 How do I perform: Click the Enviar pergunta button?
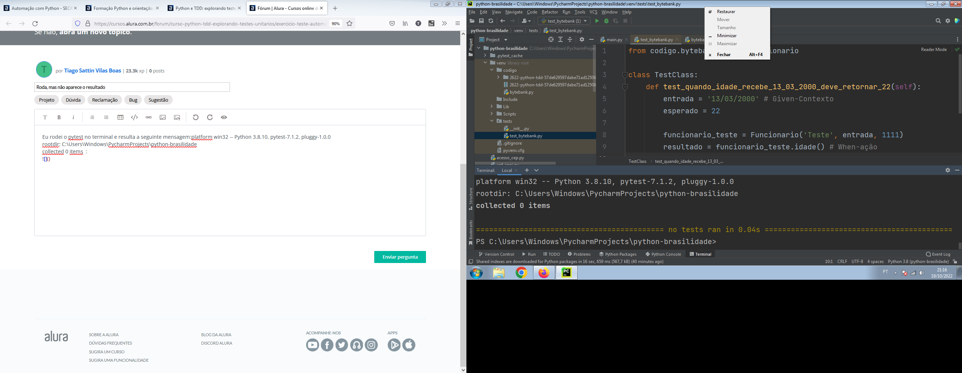(x=400, y=257)
